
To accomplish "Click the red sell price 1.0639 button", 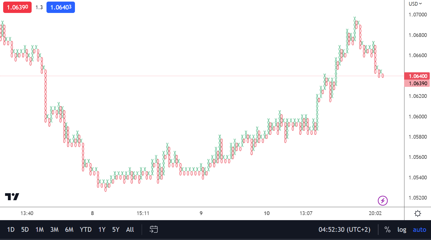I will point(17,7).
